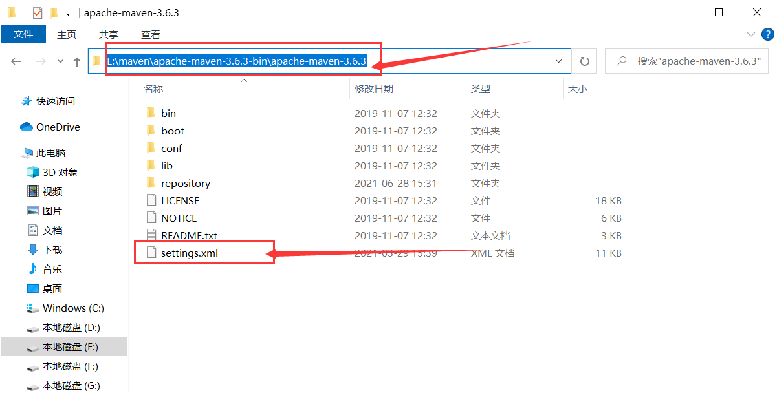Click the 下载 download arrow icon
The height and width of the screenshot is (393, 777).
pyautogui.click(x=33, y=250)
